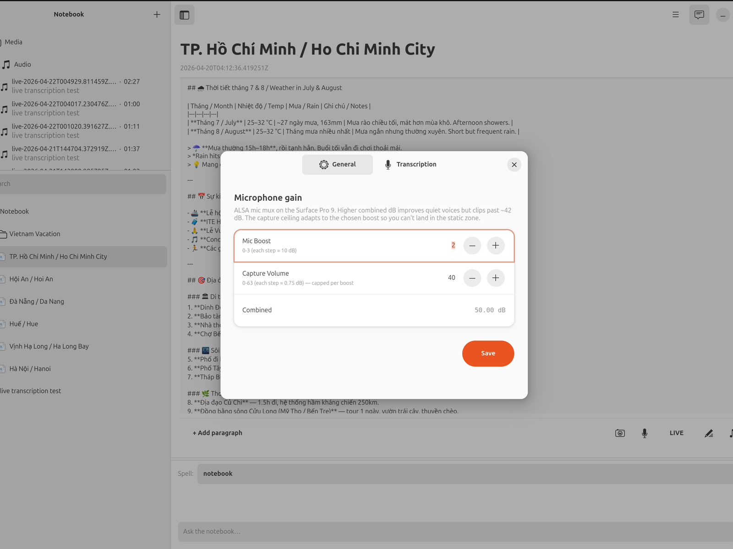733x549 pixels.
Task: Select the Media section in sidebar
Action: 13,42
